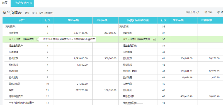223x105 pixels.
Task: Click the 负债和所有者权益 column header
Action: [x=138, y=20]
